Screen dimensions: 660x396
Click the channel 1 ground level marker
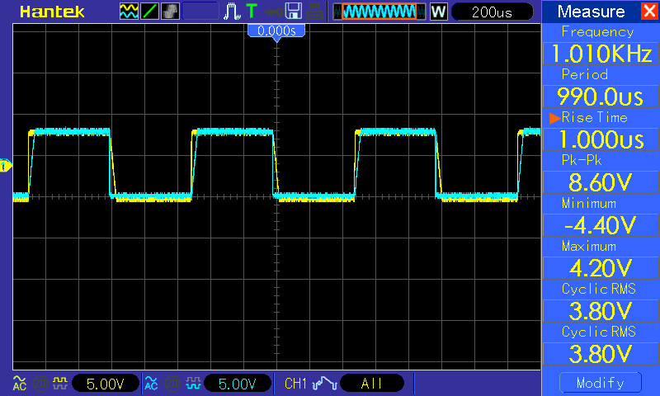[x=6, y=166]
